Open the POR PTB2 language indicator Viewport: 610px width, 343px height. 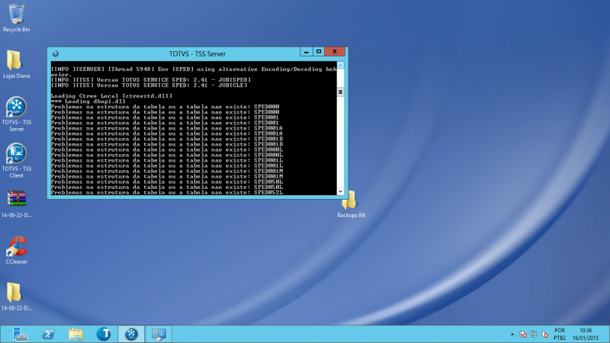click(x=560, y=334)
